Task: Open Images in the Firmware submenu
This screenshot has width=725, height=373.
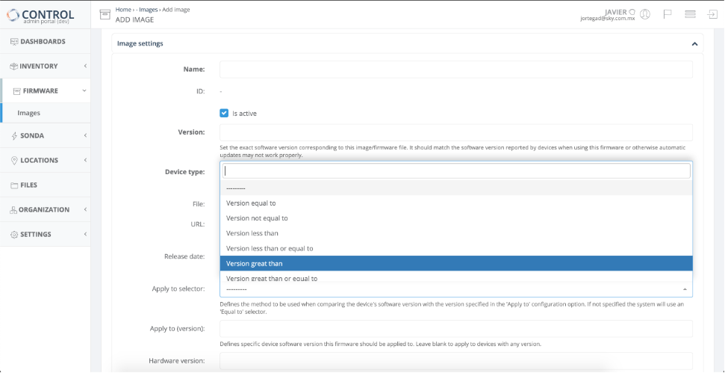Action: tap(29, 113)
